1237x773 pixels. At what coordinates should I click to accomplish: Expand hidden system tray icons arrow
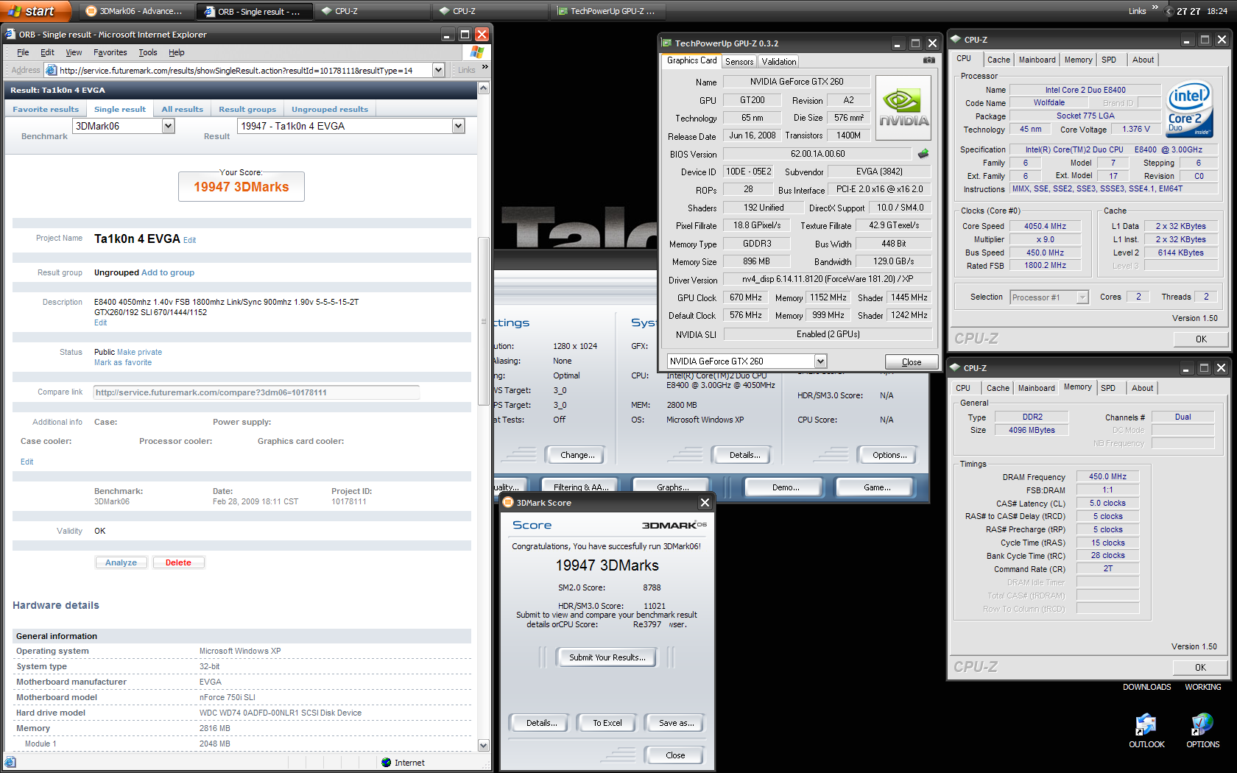tap(1169, 11)
